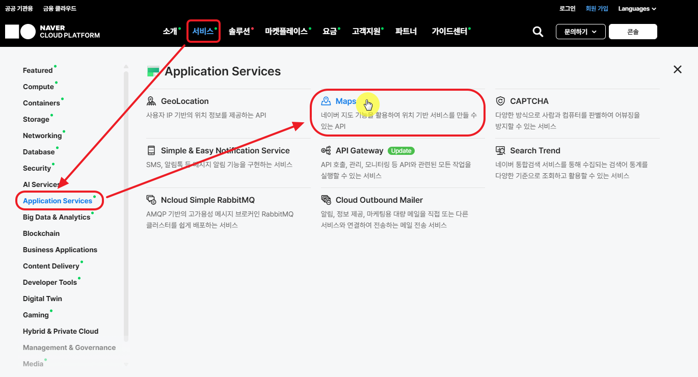Image resolution: width=698 pixels, height=377 pixels.
Task: Select the Application Services category
Action: 58,201
